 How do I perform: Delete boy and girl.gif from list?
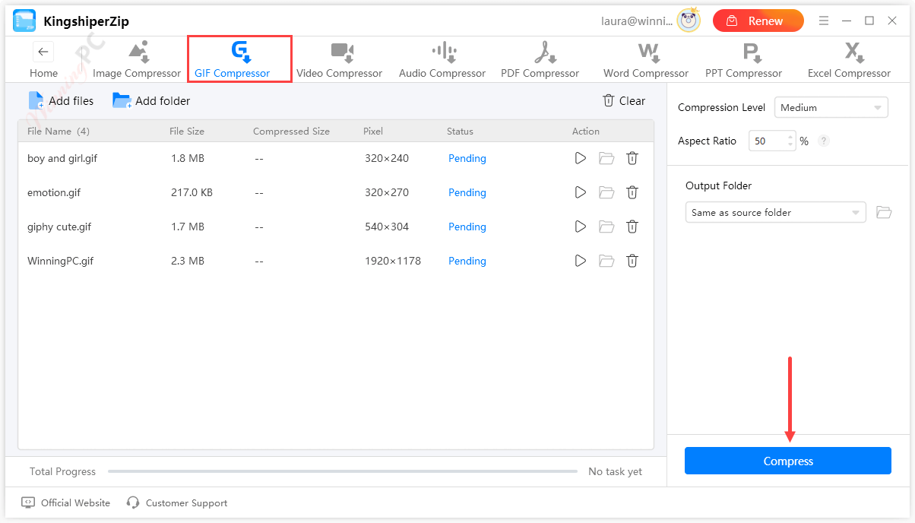(632, 158)
